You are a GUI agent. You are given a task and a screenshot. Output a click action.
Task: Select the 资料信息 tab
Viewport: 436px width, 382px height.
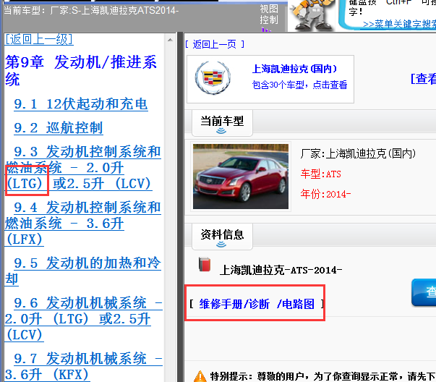coord(222,236)
